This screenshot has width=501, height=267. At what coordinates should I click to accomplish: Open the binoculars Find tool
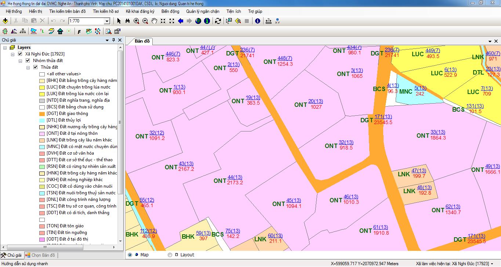[128, 21]
